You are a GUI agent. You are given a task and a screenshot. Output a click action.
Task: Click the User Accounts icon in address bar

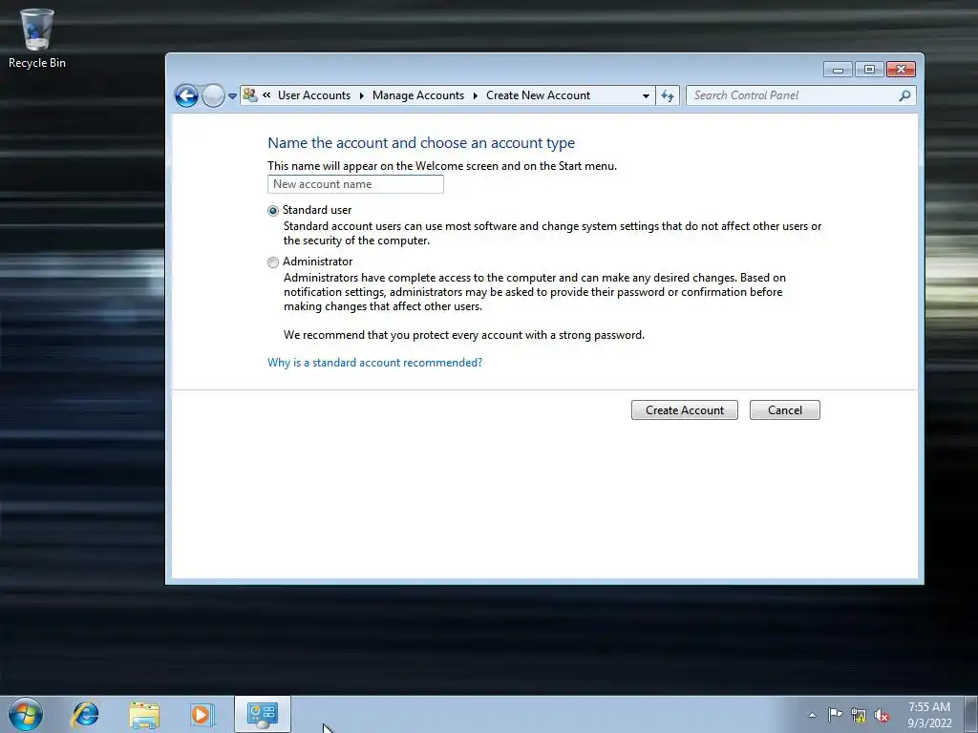coord(250,94)
